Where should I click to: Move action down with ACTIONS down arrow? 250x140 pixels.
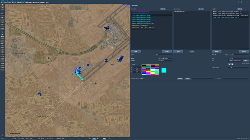(248, 9)
